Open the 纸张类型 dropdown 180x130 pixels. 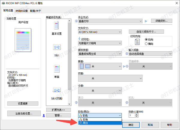(100, 54)
